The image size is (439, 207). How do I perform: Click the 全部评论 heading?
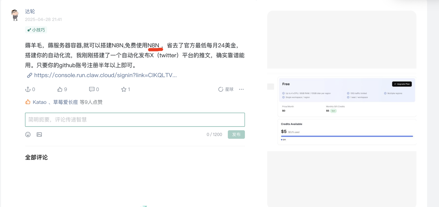(x=36, y=157)
